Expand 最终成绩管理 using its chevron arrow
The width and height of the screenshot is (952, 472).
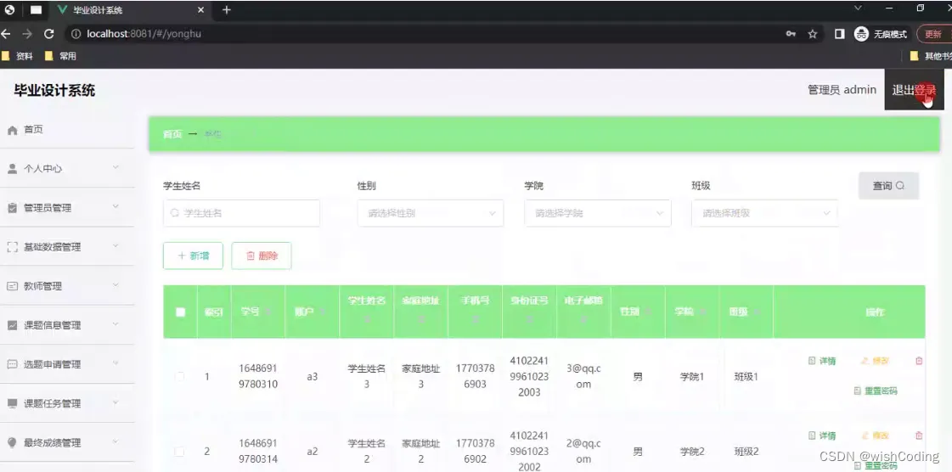pyautogui.click(x=115, y=441)
